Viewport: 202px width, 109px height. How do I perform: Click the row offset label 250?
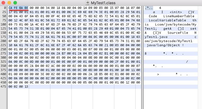pos(3,49)
